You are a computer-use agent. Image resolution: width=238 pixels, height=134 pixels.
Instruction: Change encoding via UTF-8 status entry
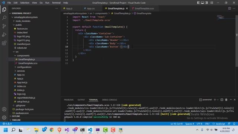199,124
